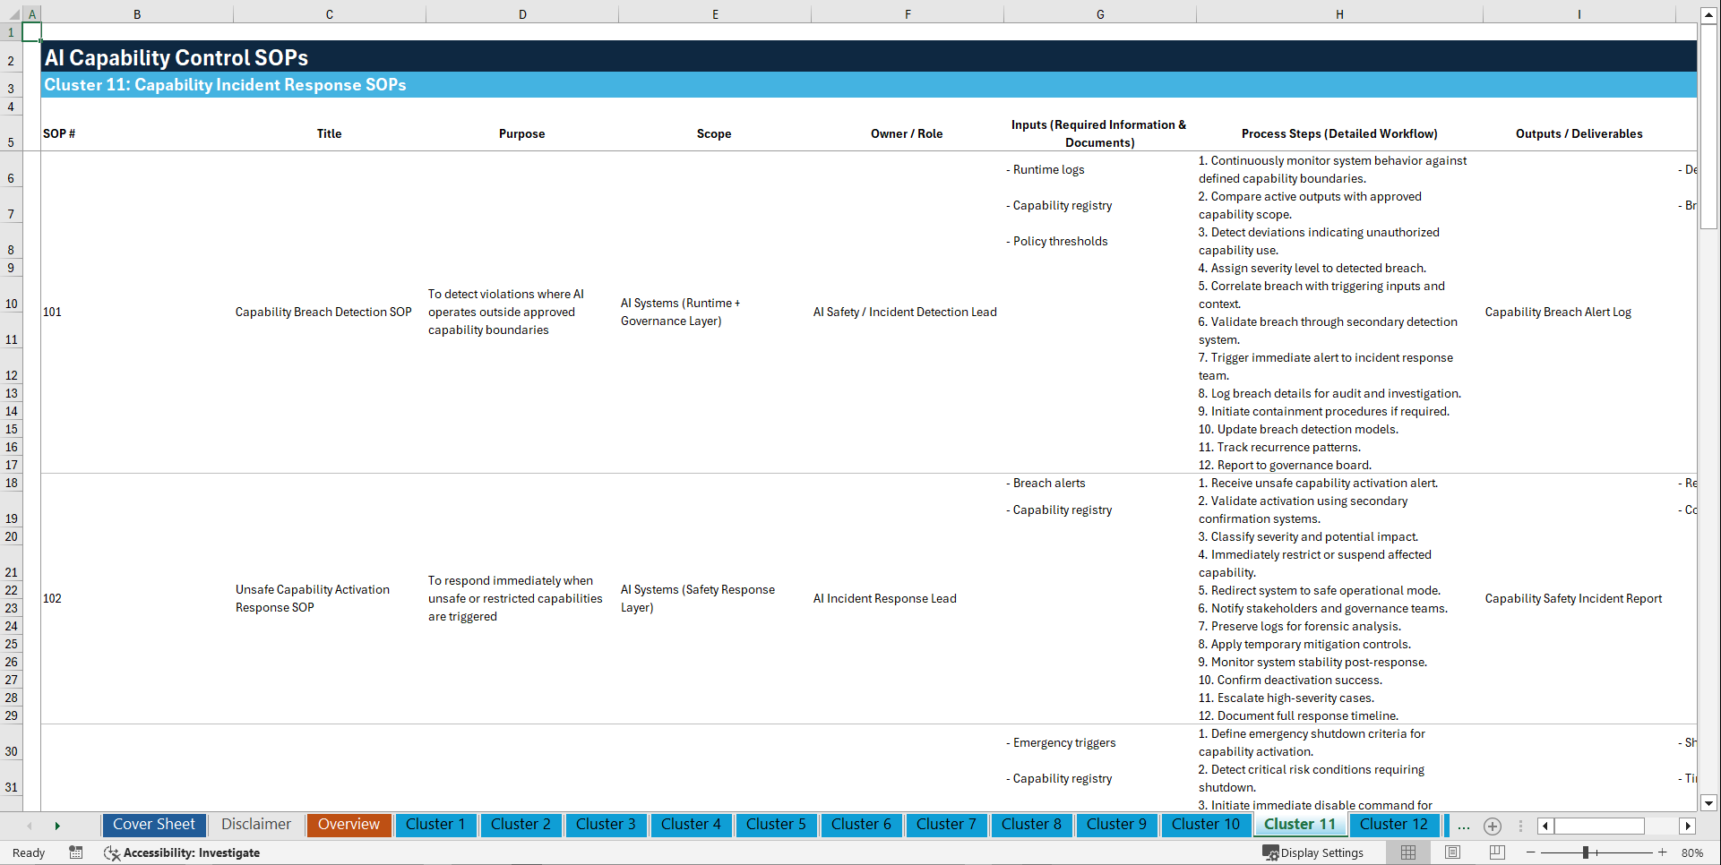Switch to Page Layout view icon
This screenshot has width=1721, height=865.
pos(1452,852)
